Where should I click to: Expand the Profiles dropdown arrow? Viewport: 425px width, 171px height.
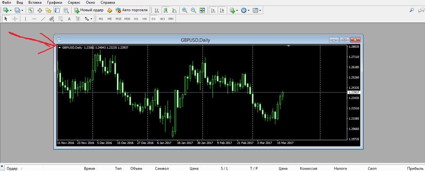[x=22, y=10]
